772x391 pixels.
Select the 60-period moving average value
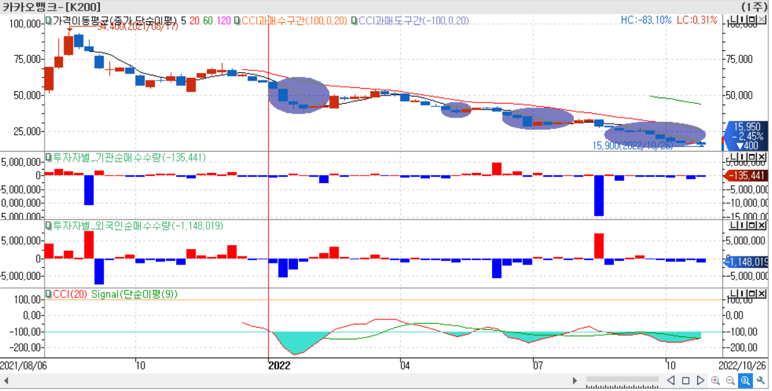[208, 20]
